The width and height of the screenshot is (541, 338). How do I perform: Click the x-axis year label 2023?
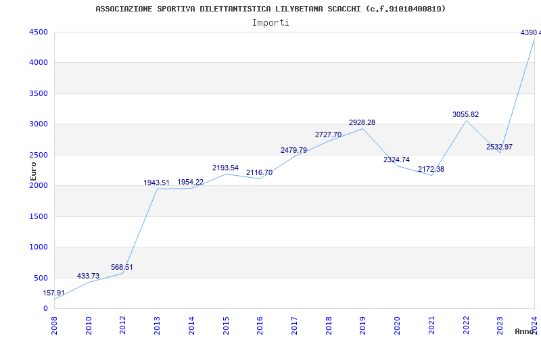point(500,326)
